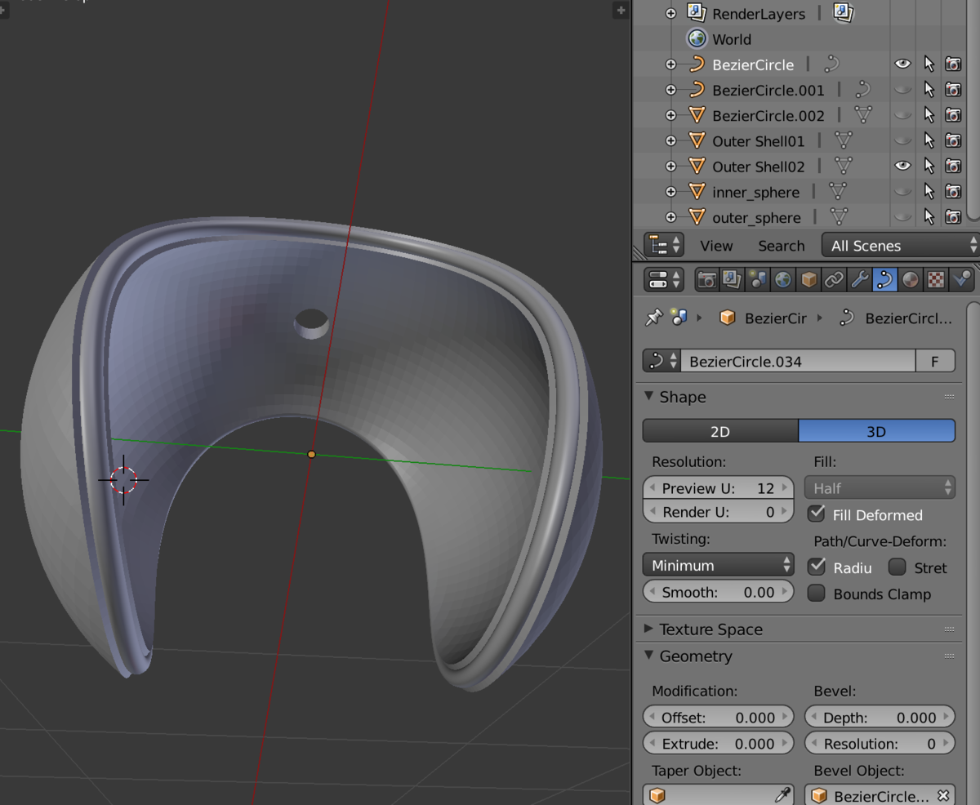Open the Object properties cube tab

point(808,280)
